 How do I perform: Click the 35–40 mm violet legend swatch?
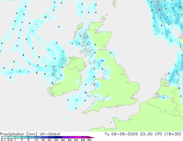click(x=72, y=137)
